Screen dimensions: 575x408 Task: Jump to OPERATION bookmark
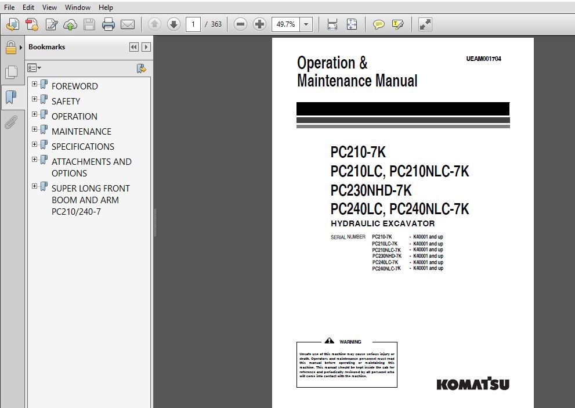(74, 116)
